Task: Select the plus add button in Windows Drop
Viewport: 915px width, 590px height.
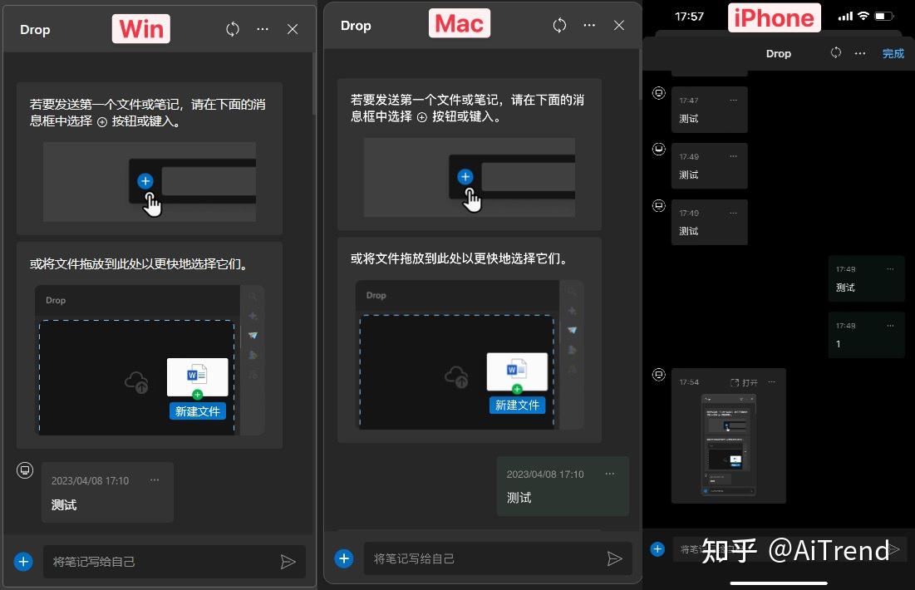Action: (23, 562)
